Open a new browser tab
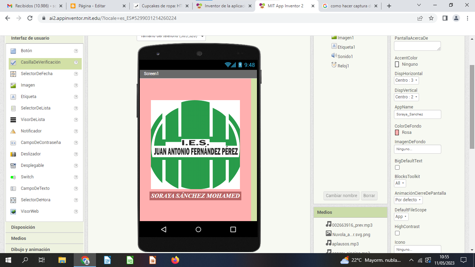Screen dimensions: 475x267 [389, 6]
